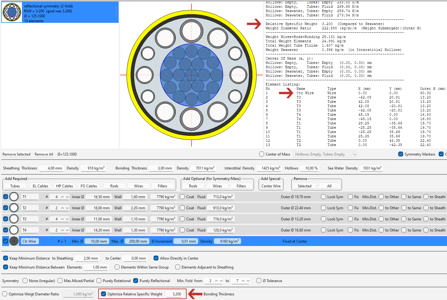
Task: Edit the T1 Inner diameter field
Action: [99, 197]
